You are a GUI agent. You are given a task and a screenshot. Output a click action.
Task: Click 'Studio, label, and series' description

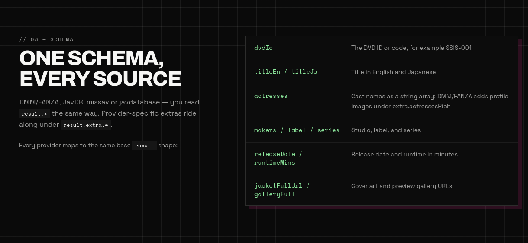pos(386,130)
